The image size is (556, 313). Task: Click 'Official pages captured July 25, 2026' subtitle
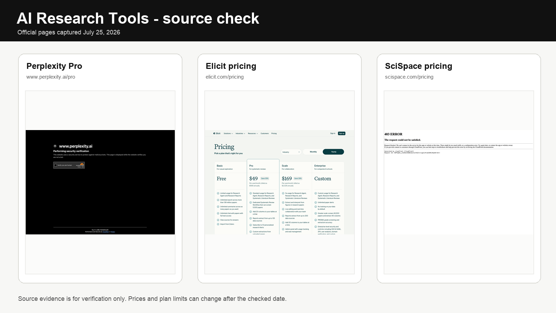click(x=69, y=32)
